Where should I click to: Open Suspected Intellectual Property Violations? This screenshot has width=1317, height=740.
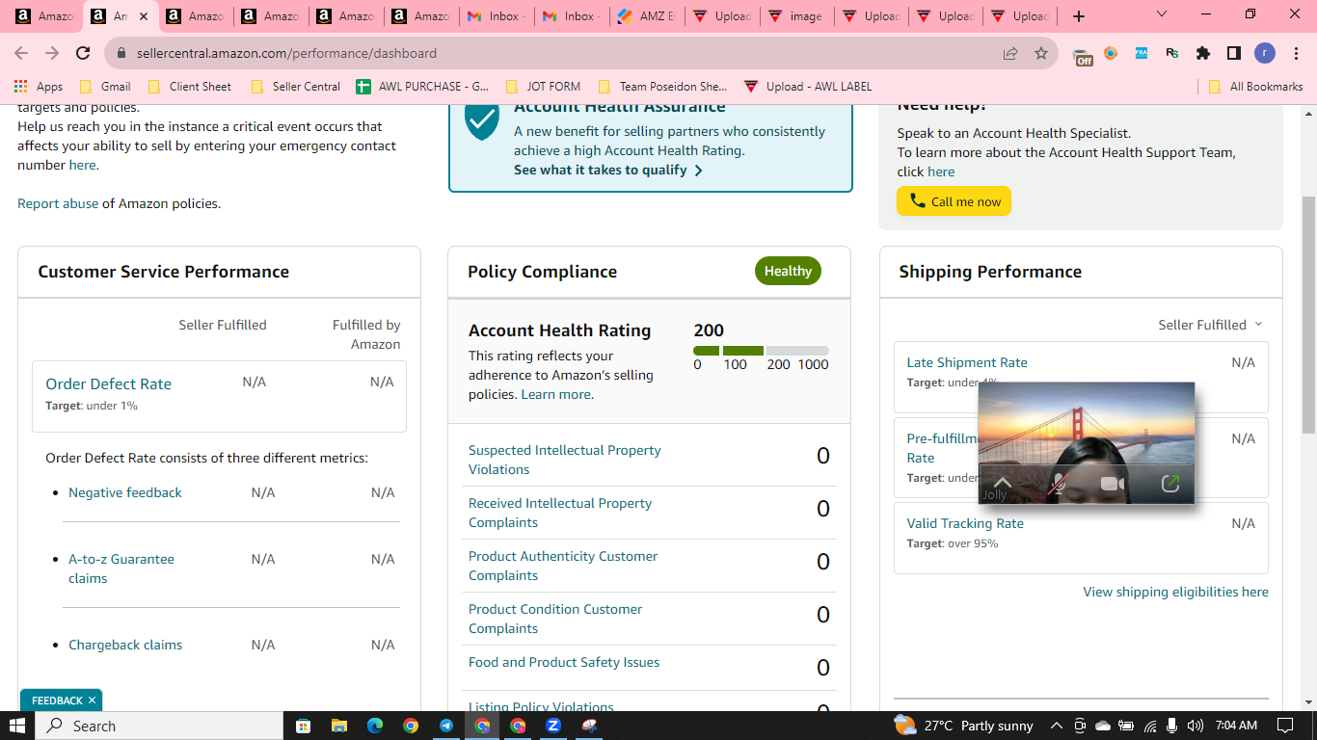click(565, 460)
